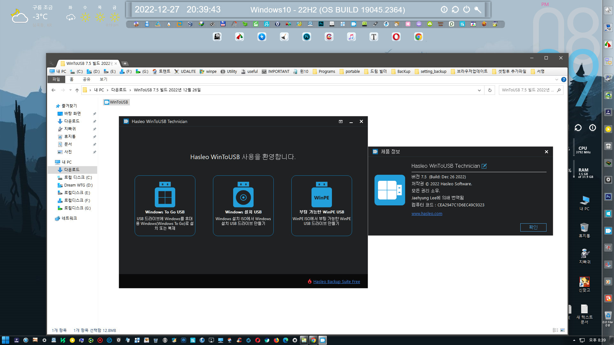Open the 홈 ribbon tab
This screenshot has width=614, height=345.
(72, 79)
